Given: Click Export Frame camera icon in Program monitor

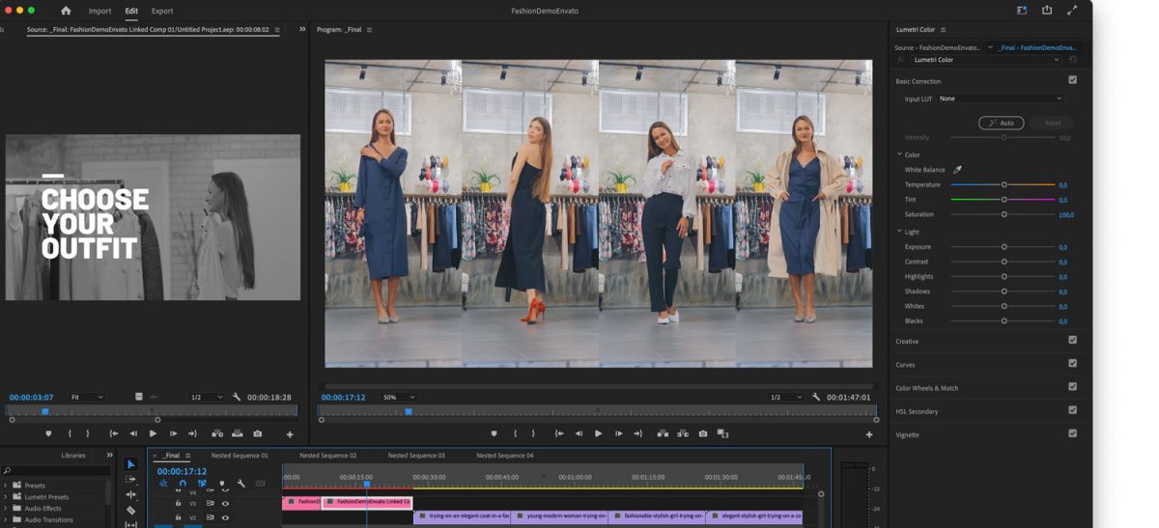Looking at the screenshot, I should [x=702, y=434].
